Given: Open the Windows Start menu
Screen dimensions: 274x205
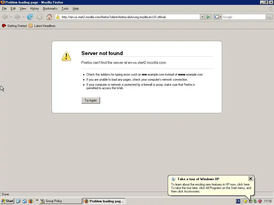Looking at the screenshot, I should pos(7,201).
